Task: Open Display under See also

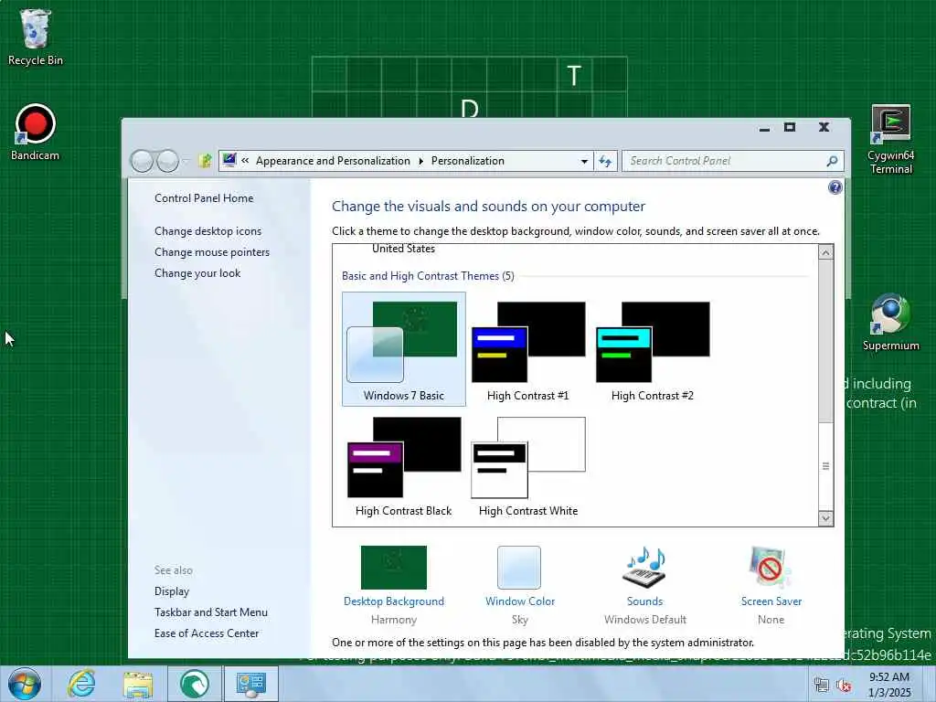Action: [x=171, y=591]
